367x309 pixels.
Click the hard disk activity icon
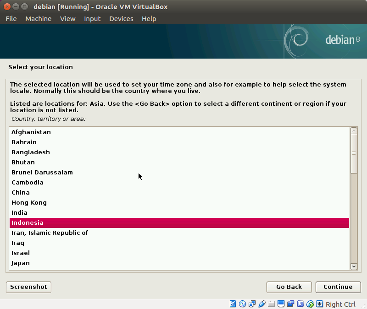pyautogui.click(x=233, y=304)
